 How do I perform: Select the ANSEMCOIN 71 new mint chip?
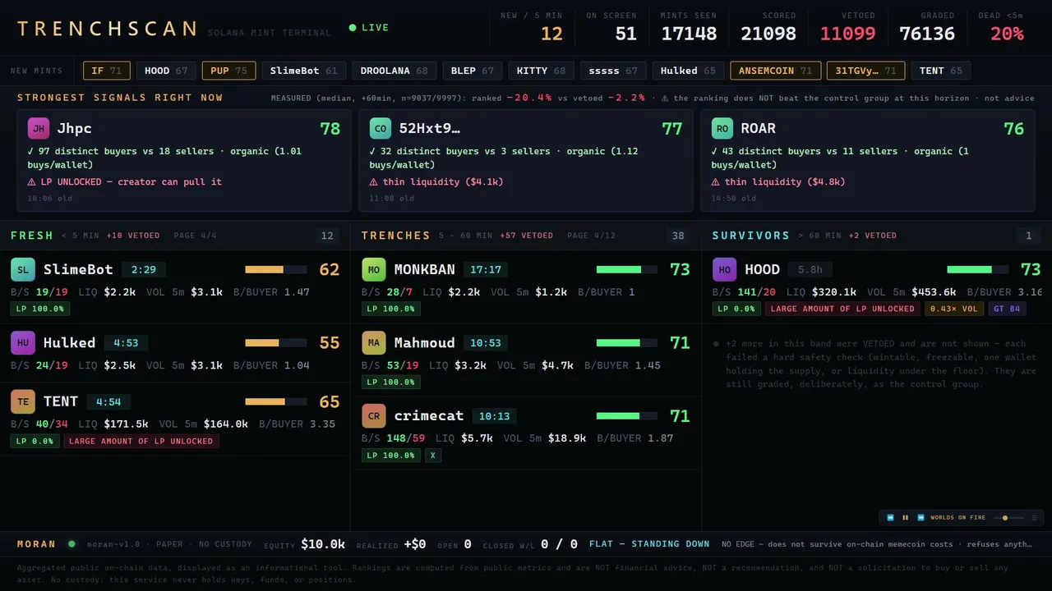pyautogui.click(x=775, y=71)
